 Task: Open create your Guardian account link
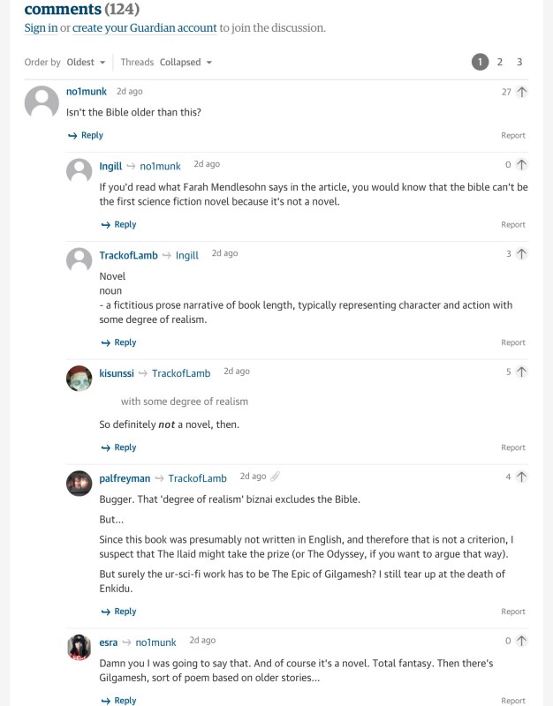pyautogui.click(x=144, y=28)
